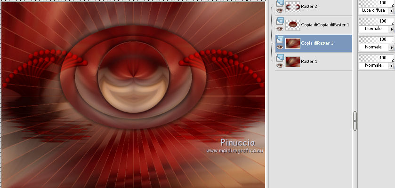Adjust opacity slider of Copia diRaster 1

point(376,39)
